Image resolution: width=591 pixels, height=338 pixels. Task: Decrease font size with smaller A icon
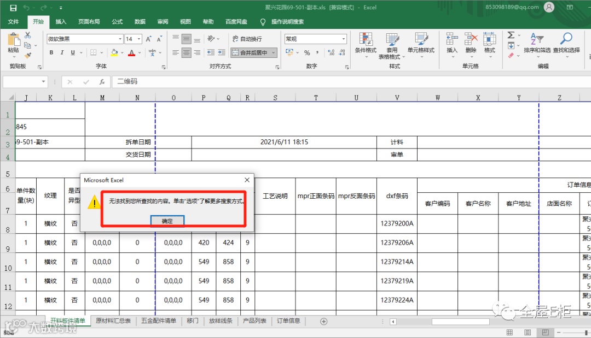coord(159,39)
